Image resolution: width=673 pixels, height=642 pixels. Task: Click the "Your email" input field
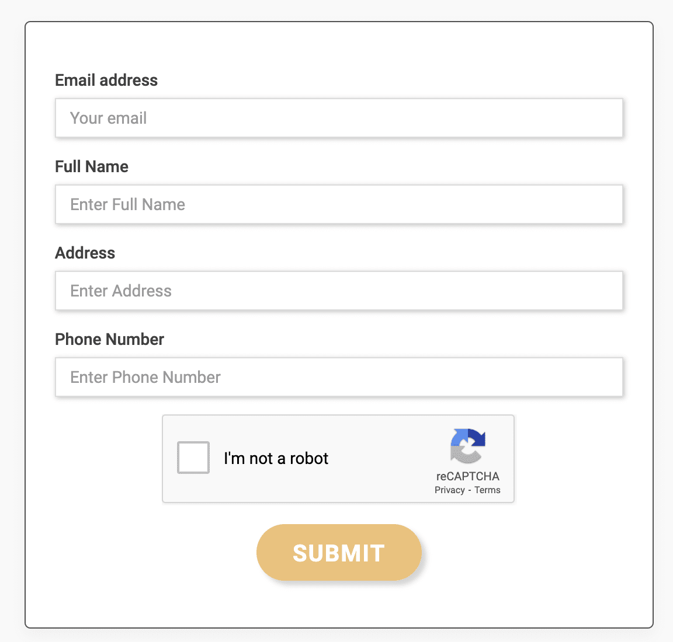339,118
